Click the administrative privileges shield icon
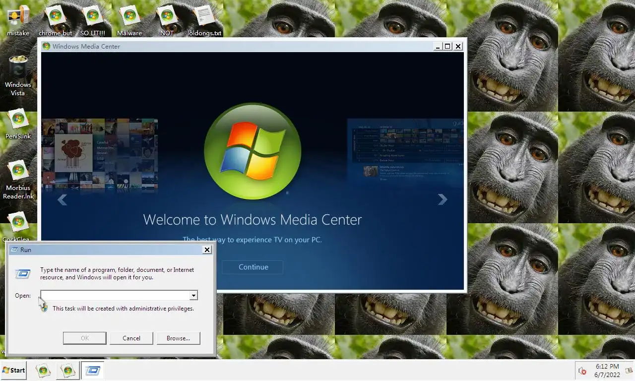 44,308
